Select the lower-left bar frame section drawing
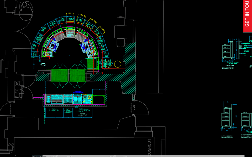The height and width of the screenshot is (157, 252). tap(227, 116)
